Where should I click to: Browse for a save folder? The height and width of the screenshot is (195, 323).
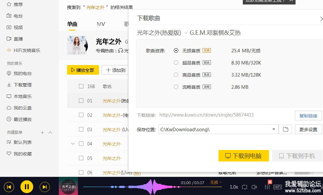pyautogui.click(x=285, y=129)
